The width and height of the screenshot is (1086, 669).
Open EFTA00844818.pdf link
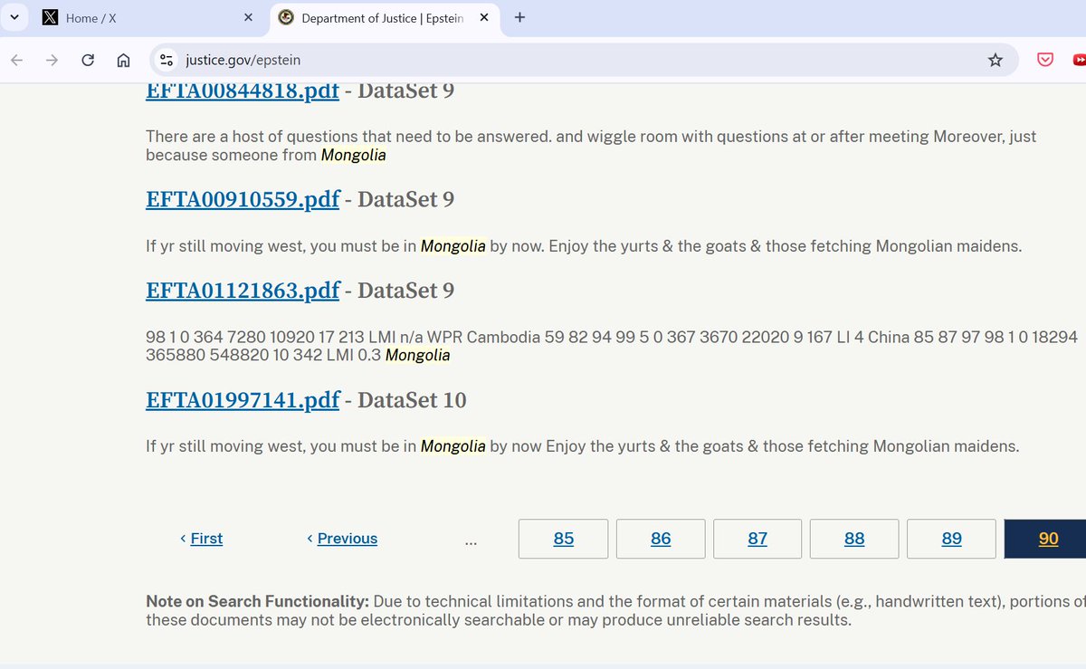pyautogui.click(x=243, y=91)
